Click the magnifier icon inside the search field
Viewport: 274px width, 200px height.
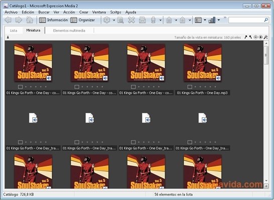(x=266, y=20)
